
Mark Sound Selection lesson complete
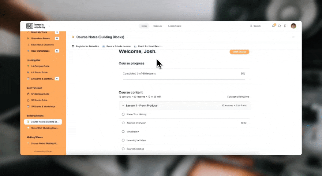click(x=123, y=149)
